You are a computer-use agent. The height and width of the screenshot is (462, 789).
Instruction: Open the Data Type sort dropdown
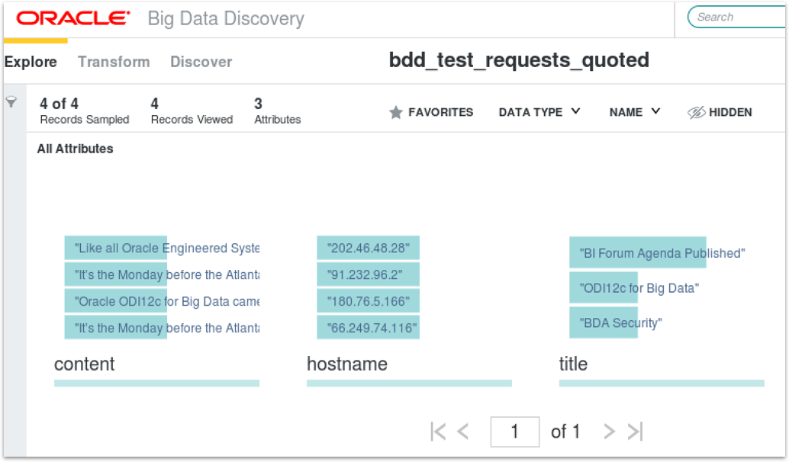click(539, 112)
